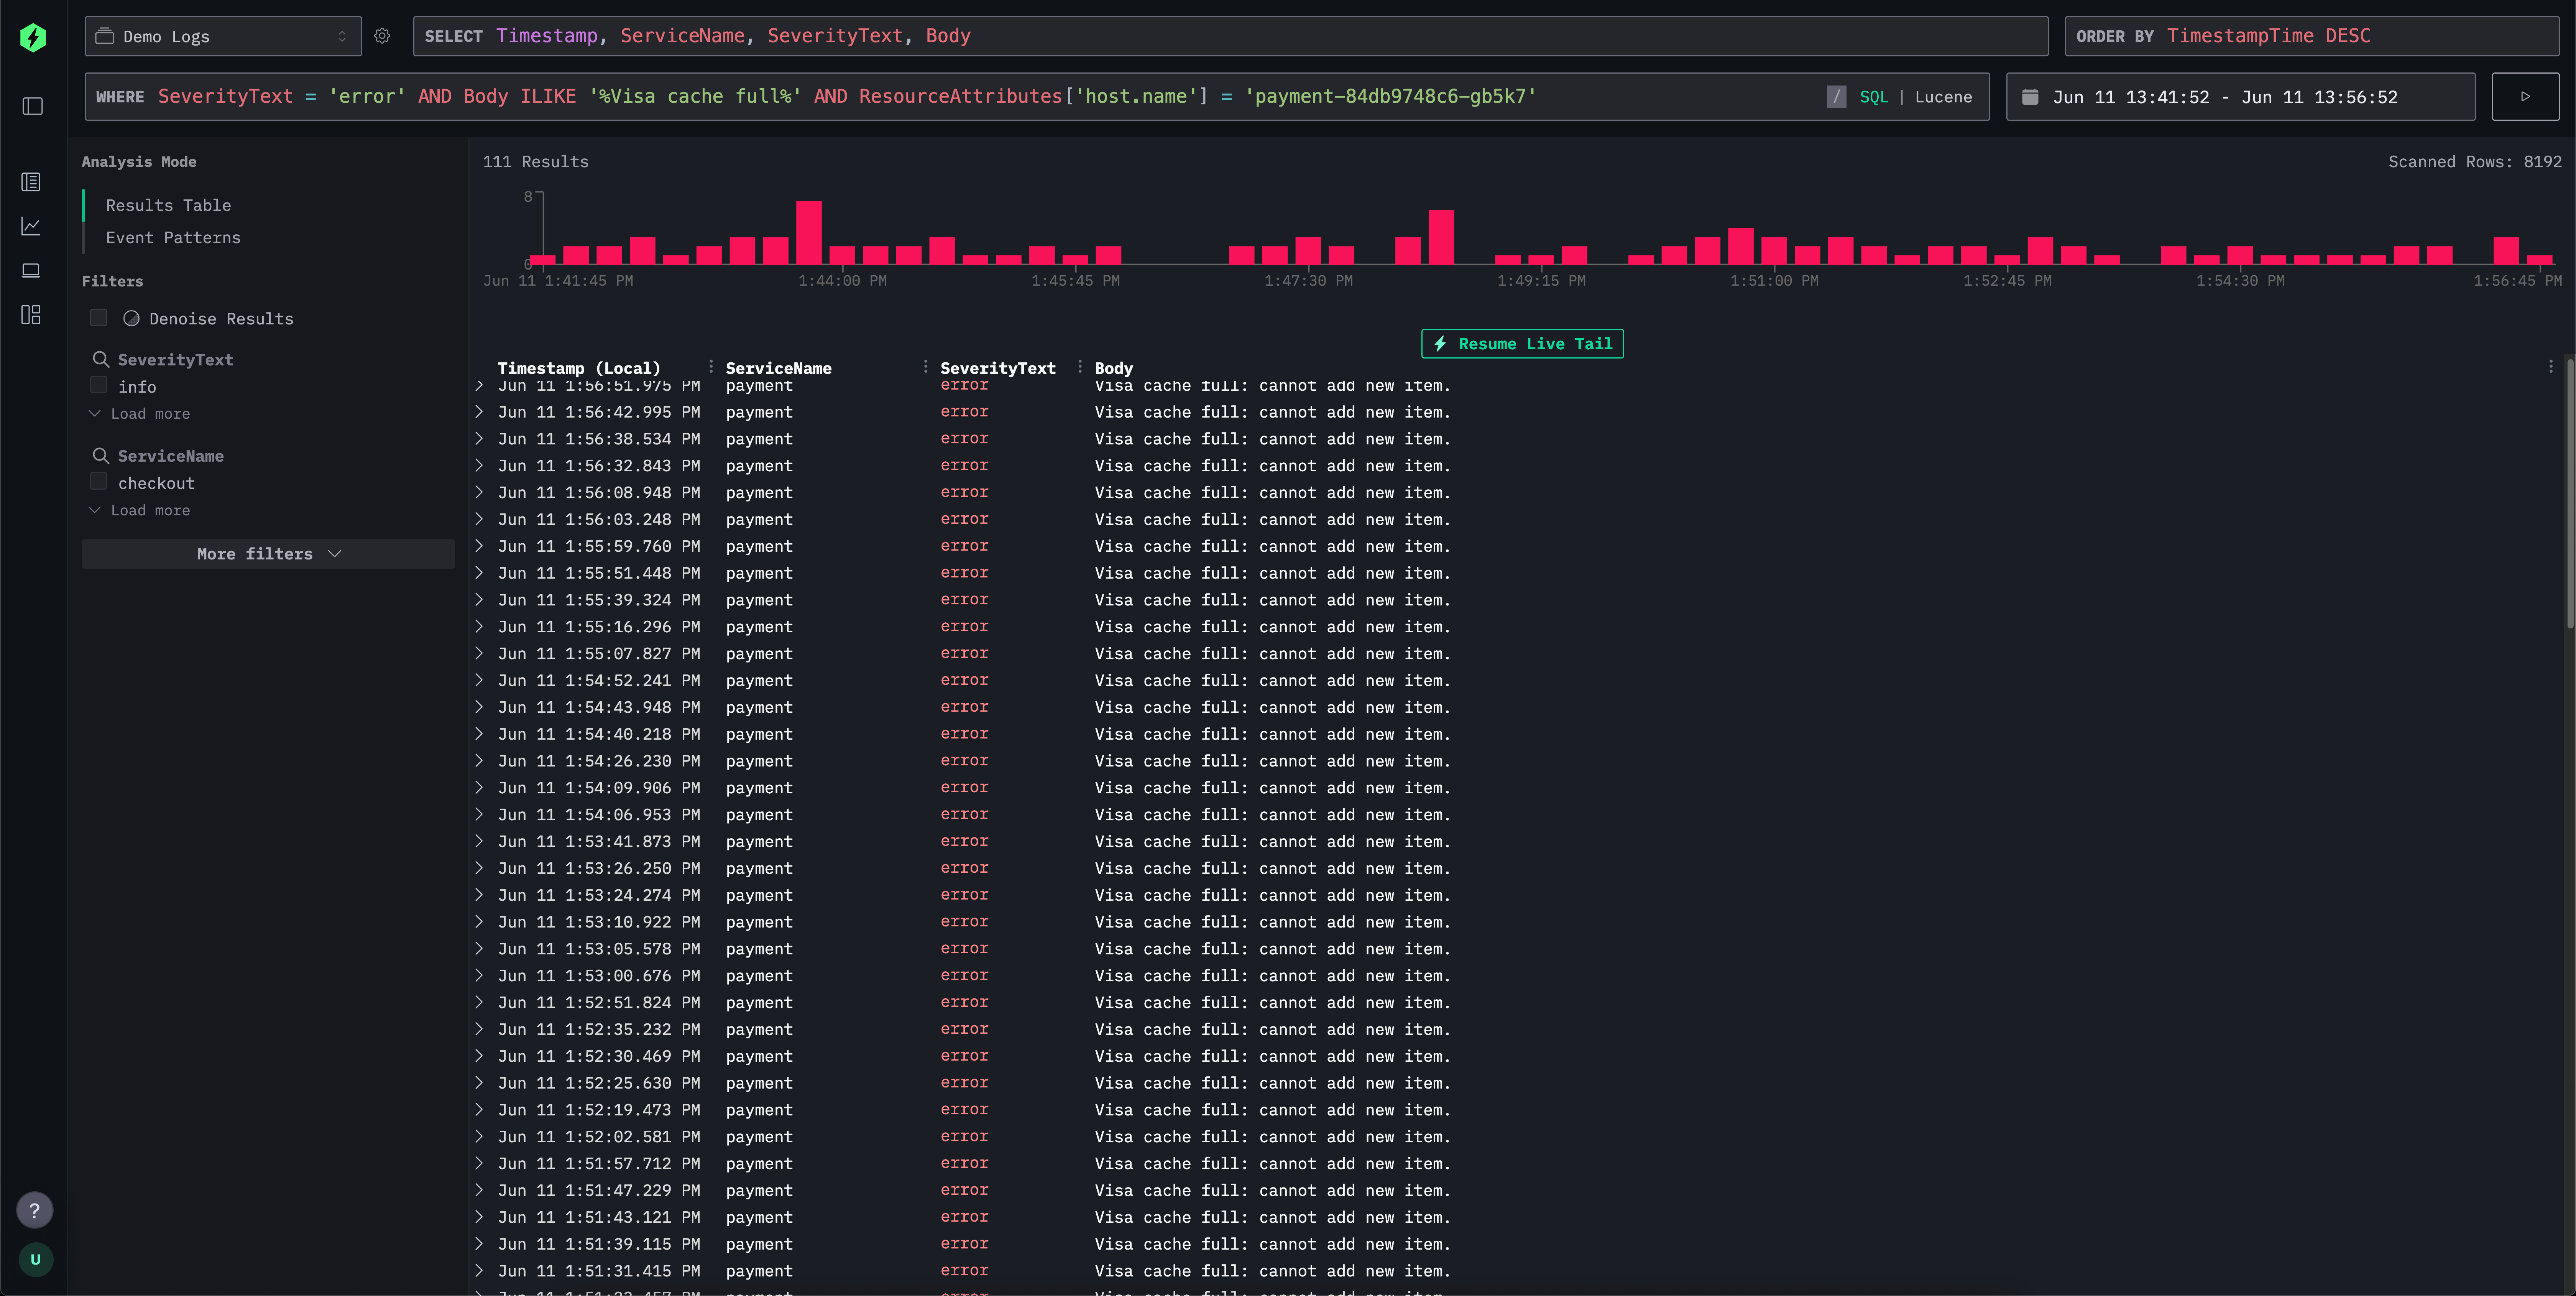The height and width of the screenshot is (1296, 2576).
Task: Expand the log row at 1:56:42.995 PM
Action: point(479,412)
